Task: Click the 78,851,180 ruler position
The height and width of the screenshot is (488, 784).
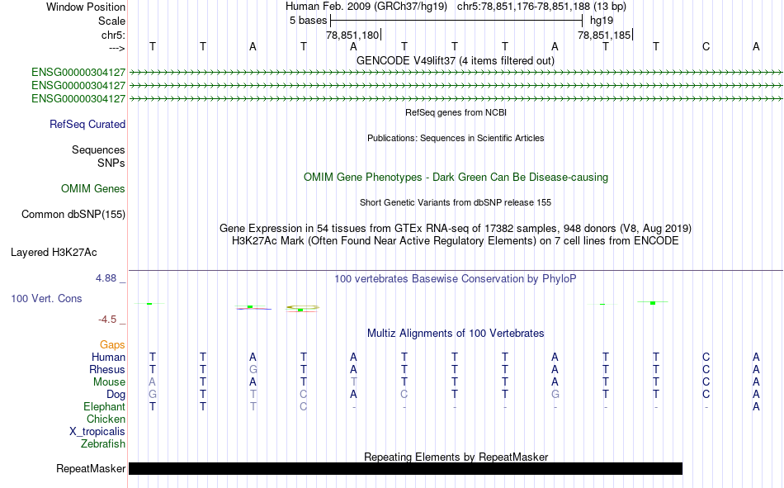Action: click(x=352, y=35)
